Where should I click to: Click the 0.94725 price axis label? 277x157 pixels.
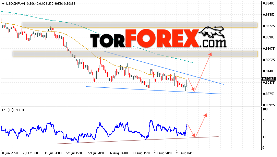(269, 26)
